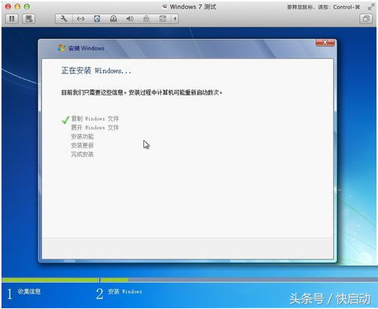Screen dimensions: 378x309
Task: Close the Install Windows dialog
Action: click(325, 43)
